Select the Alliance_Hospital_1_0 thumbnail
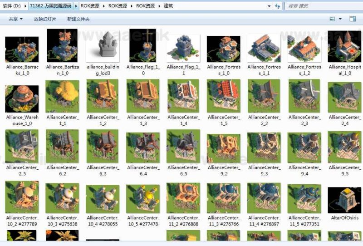363x246 pixels. coord(344,46)
